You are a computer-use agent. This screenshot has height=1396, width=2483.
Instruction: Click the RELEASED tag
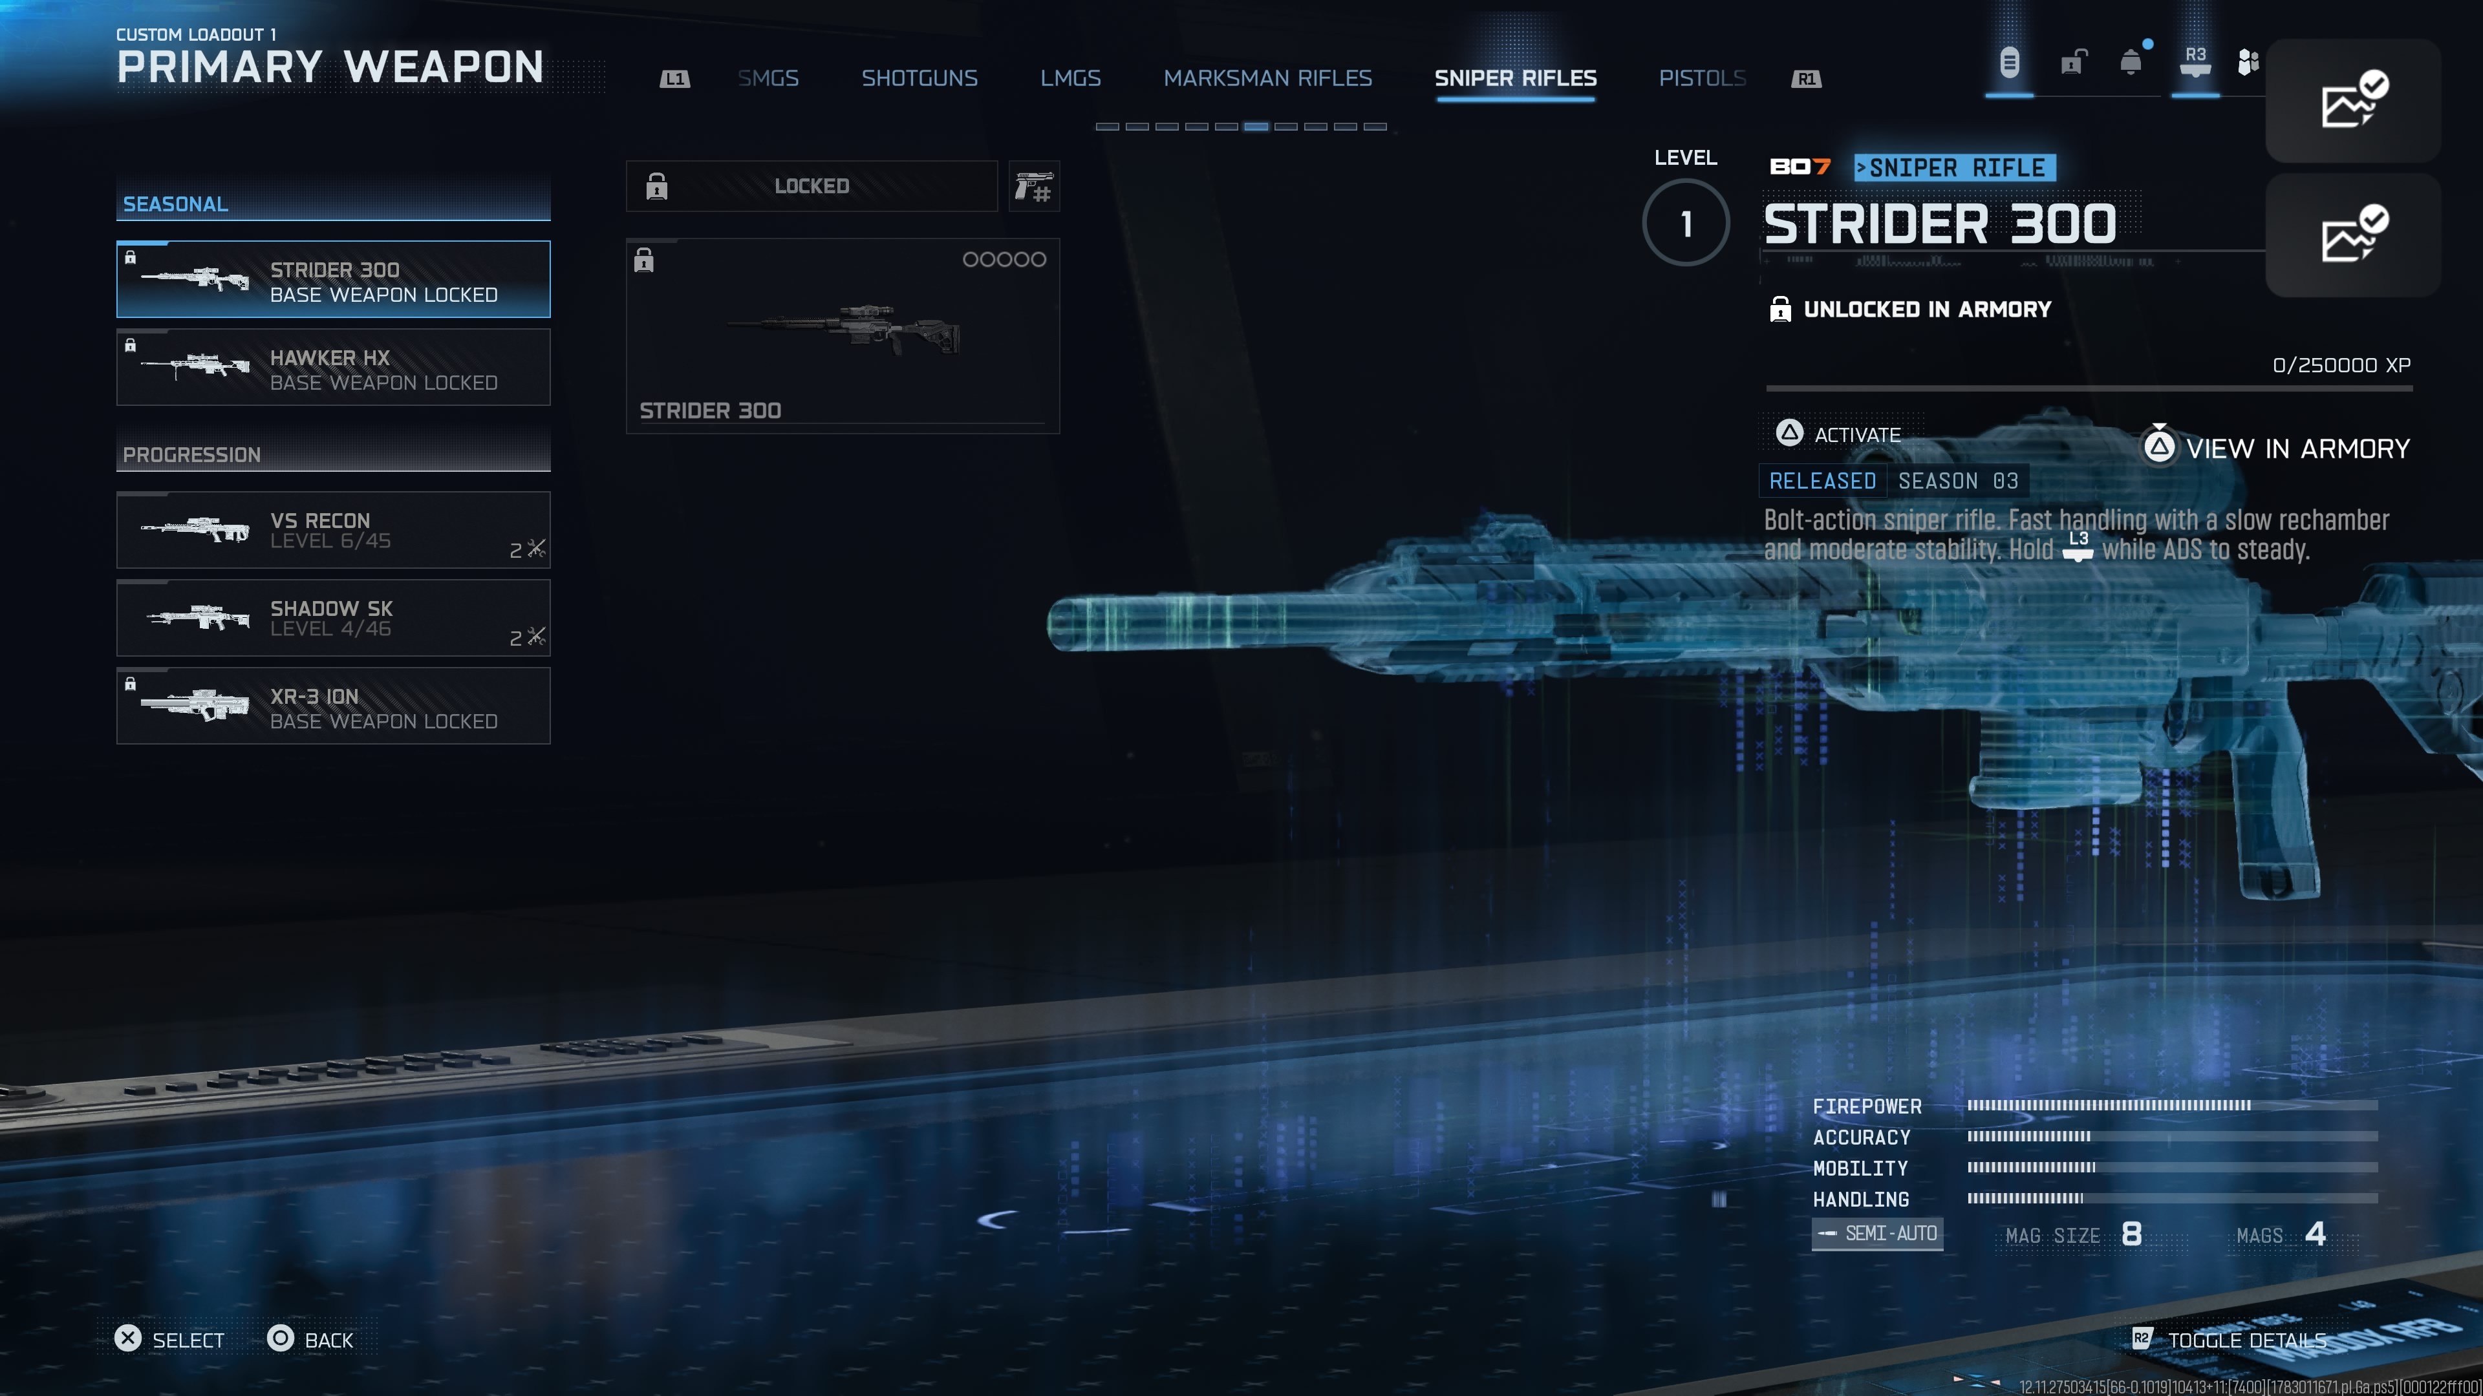tap(1822, 481)
